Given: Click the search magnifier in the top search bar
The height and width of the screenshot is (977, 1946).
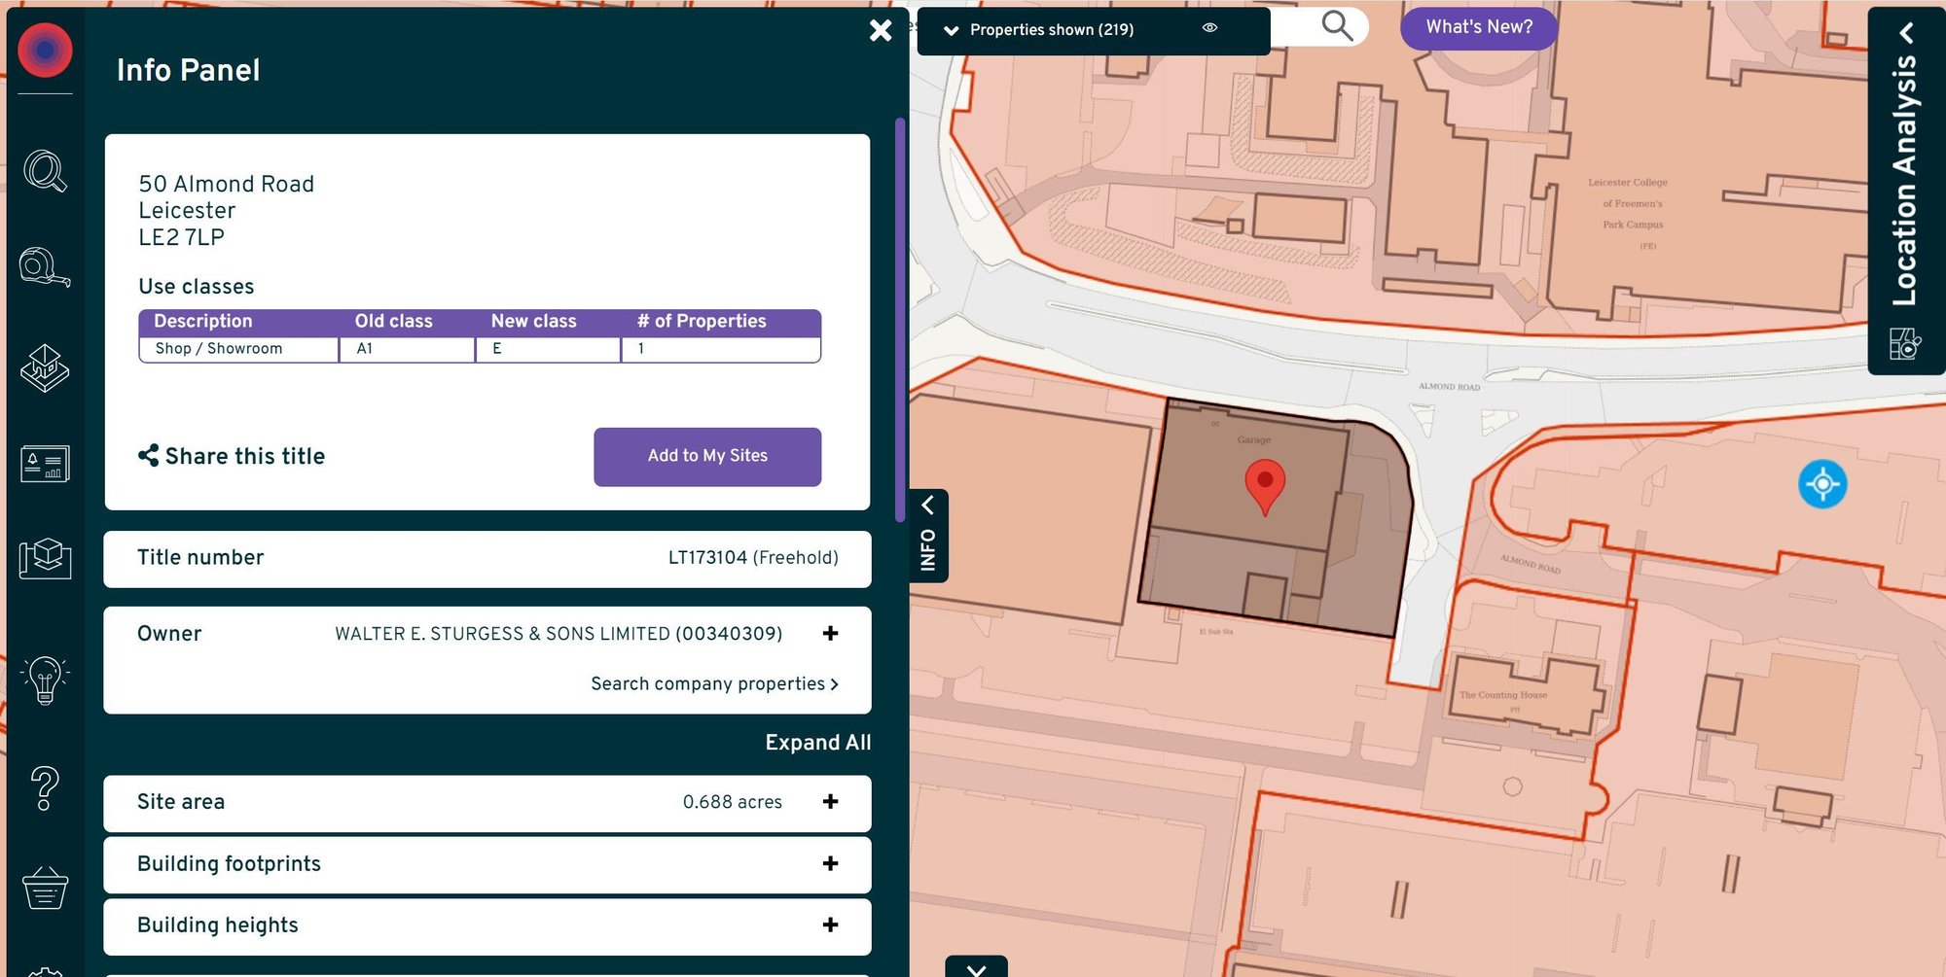Looking at the screenshot, I should pyautogui.click(x=1335, y=27).
